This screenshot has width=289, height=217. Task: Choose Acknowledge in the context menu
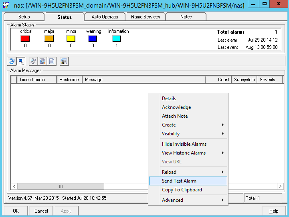176,107
